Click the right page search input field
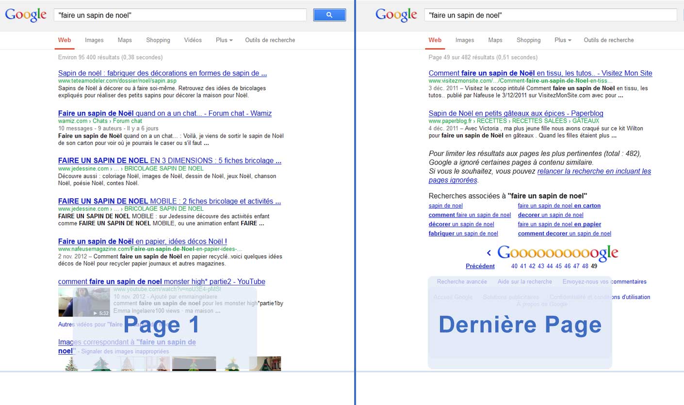The image size is (684, 405). (x=551, y=15)
